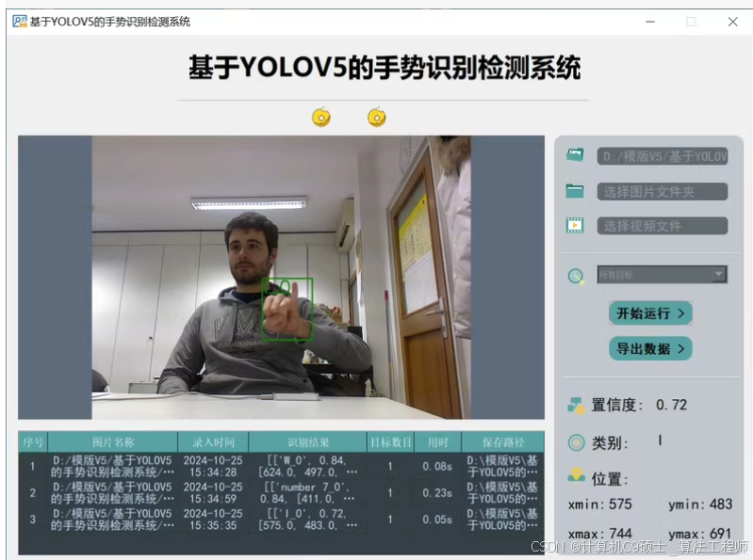Click the 选择视频文件 field
Viewport: 753px width, 560px height.
coord(663,226)
